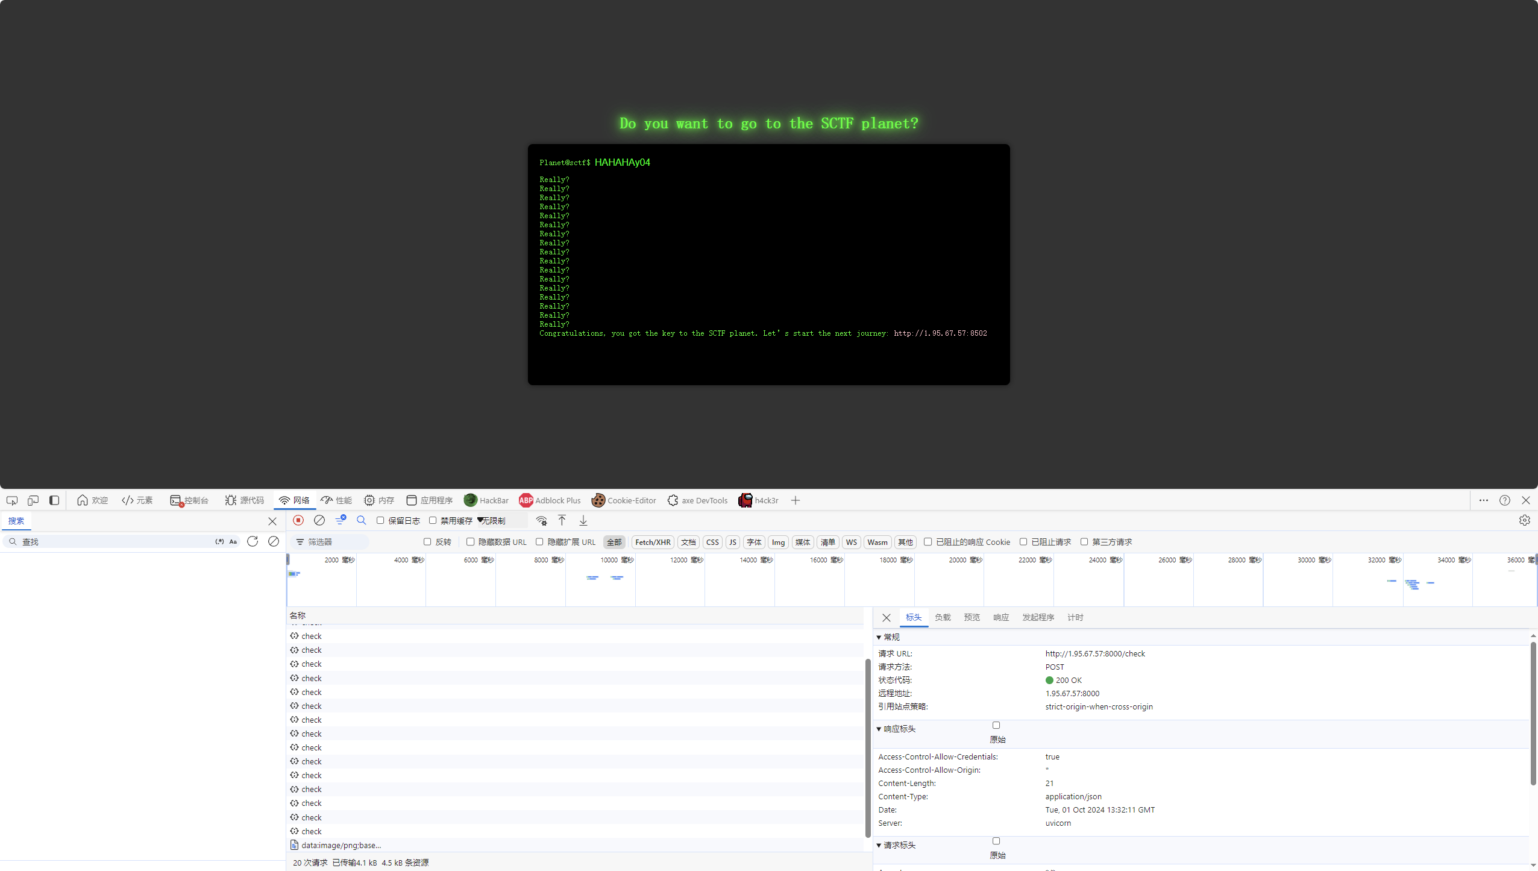
Task: Open network settings gear icon
Action: click(x=1525, y=520)
